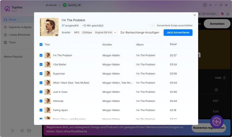Click the round icon at sidebar bottom
232x137 pixels.
pos(22,131)
